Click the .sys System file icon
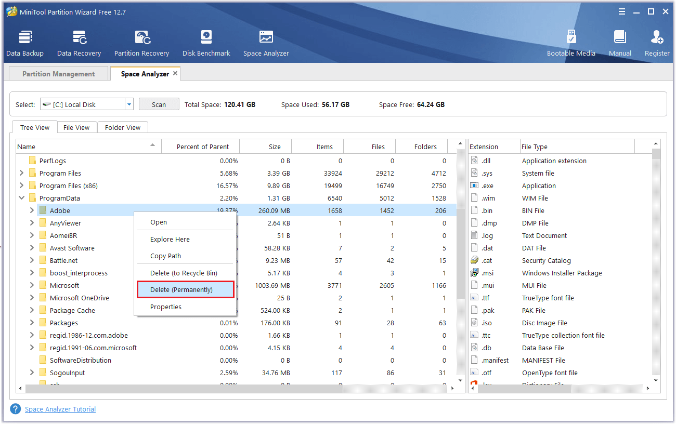The image size is (676, 424). click(474, 173)
